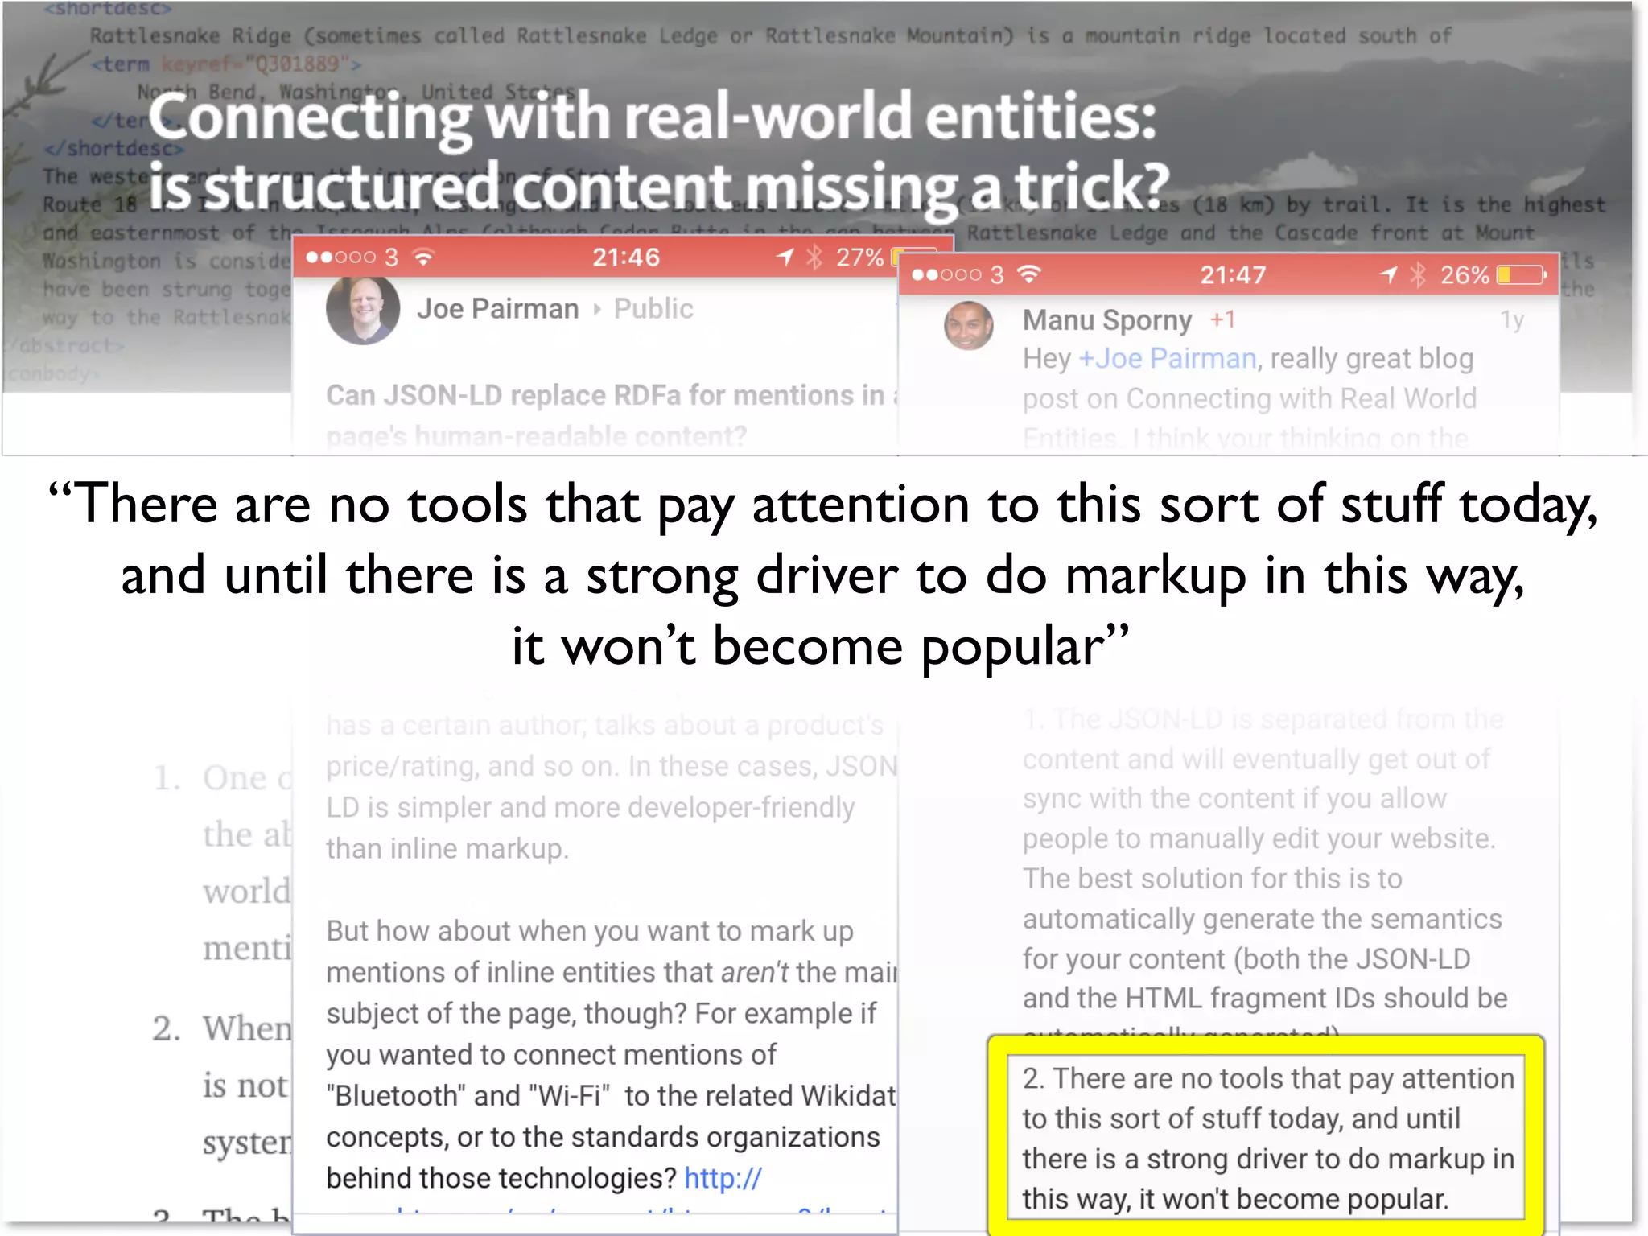Click the Manu Sporny commenter name
Screen dimensions: 1648x1236
[x=1106, y=320]
